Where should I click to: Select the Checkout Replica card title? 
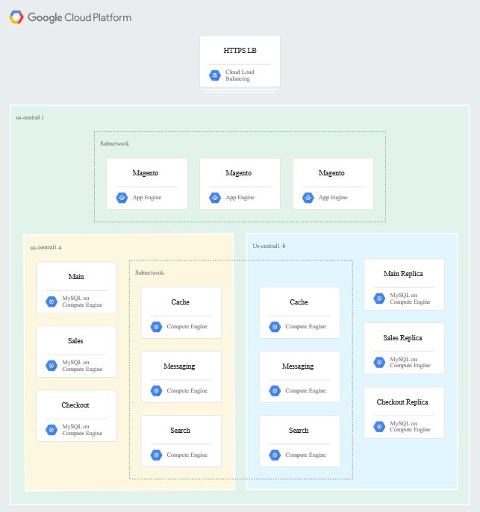click(402, 402)
